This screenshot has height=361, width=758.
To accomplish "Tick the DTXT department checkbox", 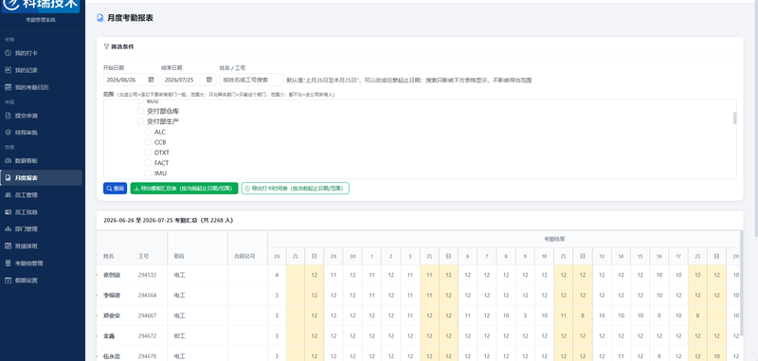I will [149, 153].
